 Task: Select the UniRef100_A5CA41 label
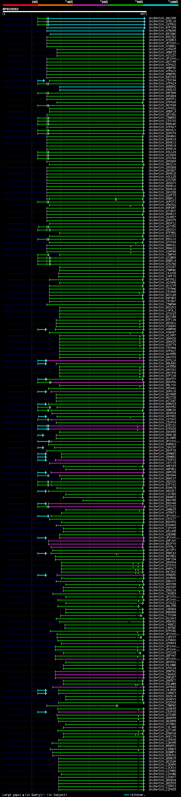[x=162, y=388]
